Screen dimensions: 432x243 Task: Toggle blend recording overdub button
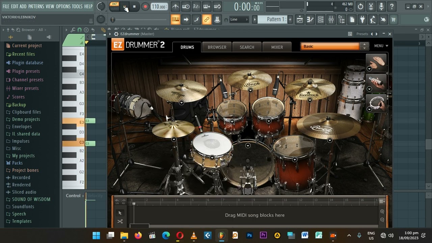(x=207, y=6)
